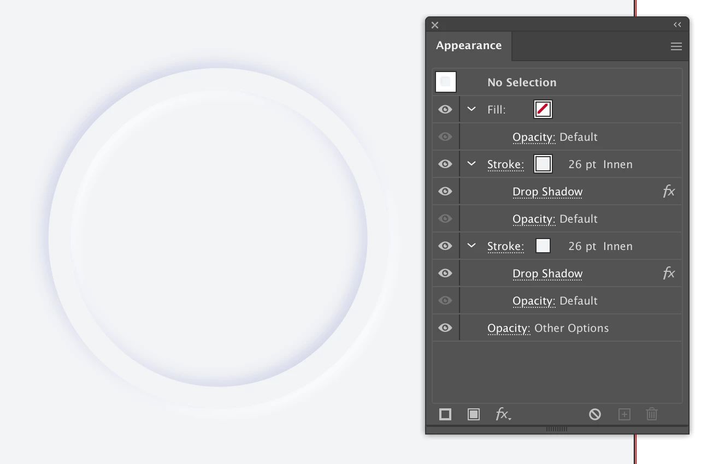This screenshot has width=707, height=464.
Task: Toggle eye for Opacity under second Stroke
Action: [x=445, y=301]
